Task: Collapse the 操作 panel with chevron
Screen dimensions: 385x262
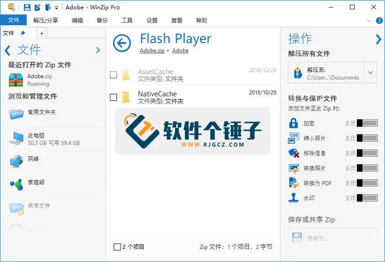Action: pyautogui.click(x=378, y=39)
